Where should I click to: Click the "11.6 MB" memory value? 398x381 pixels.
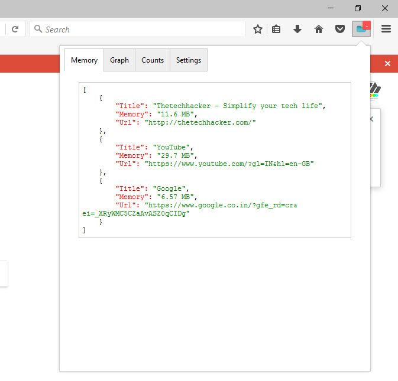click(x=176, y=114)
